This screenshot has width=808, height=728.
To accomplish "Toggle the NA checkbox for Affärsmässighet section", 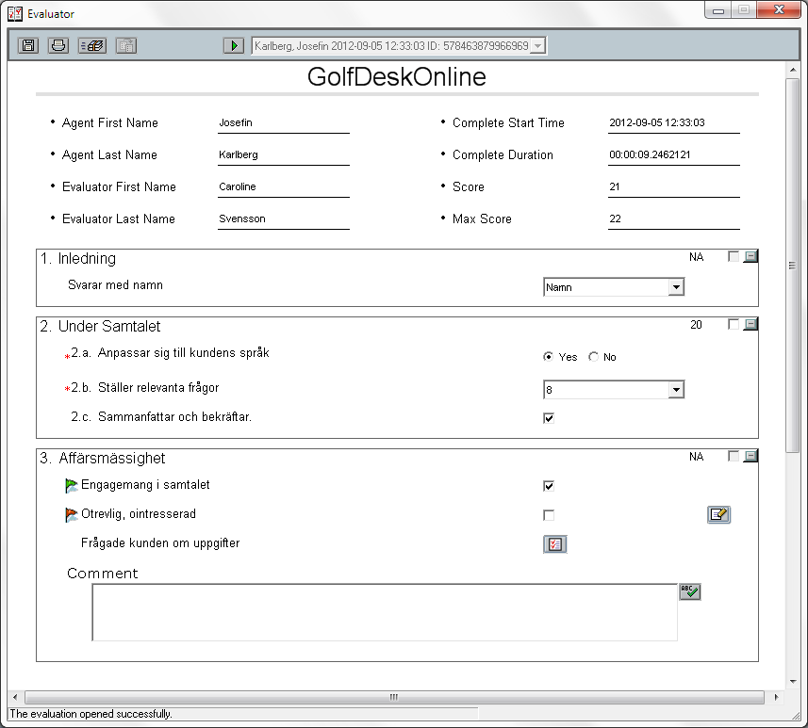I will click(734, 456).
